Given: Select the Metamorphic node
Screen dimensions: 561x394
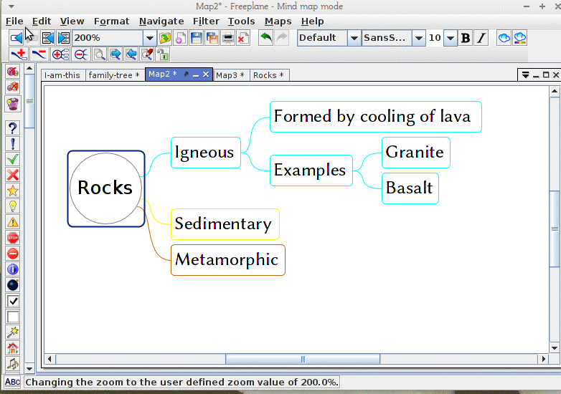Looking at the screenshot, I should point(227,260).
